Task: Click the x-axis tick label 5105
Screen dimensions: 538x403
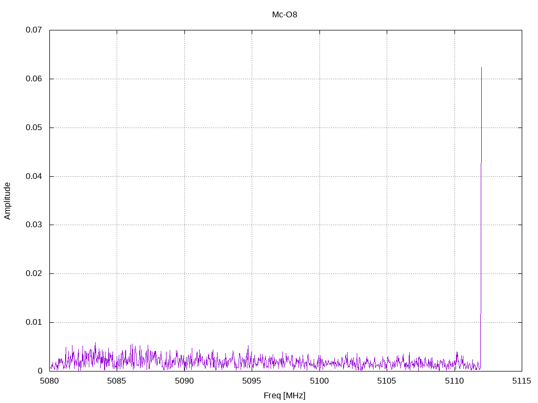Action: coord(387,381)
